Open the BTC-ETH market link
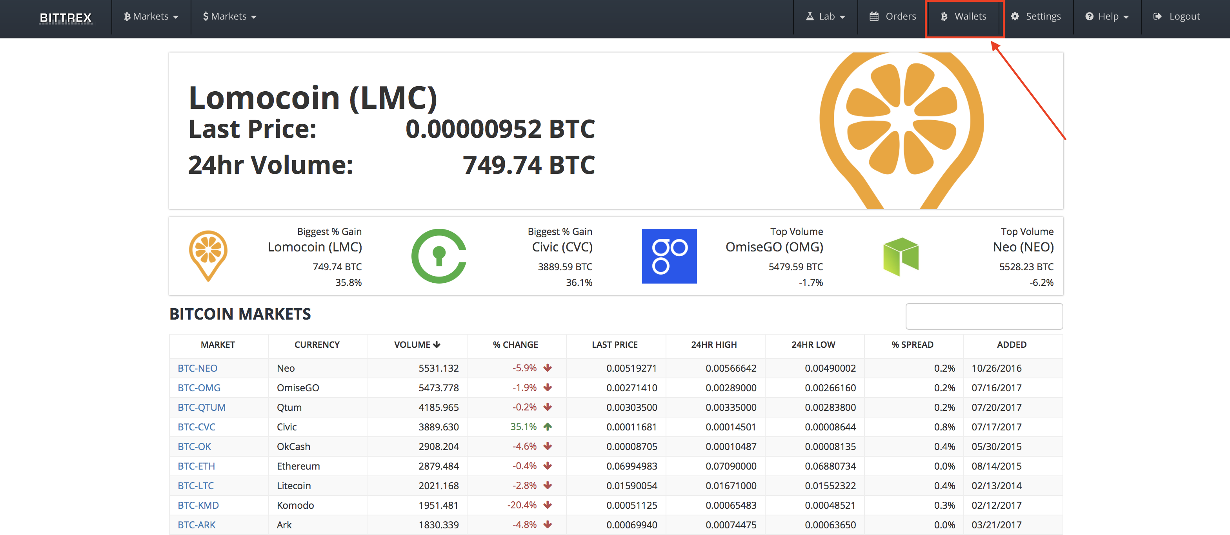Screen dimensions: 1230x535 click(196, 466)
